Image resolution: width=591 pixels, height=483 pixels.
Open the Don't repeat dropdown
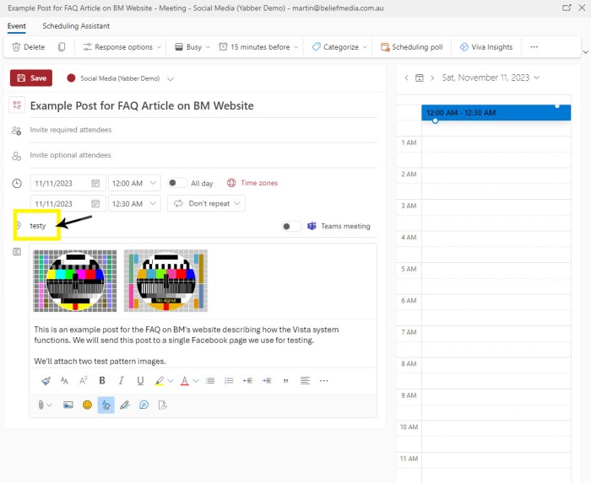[x=207, y=203]
